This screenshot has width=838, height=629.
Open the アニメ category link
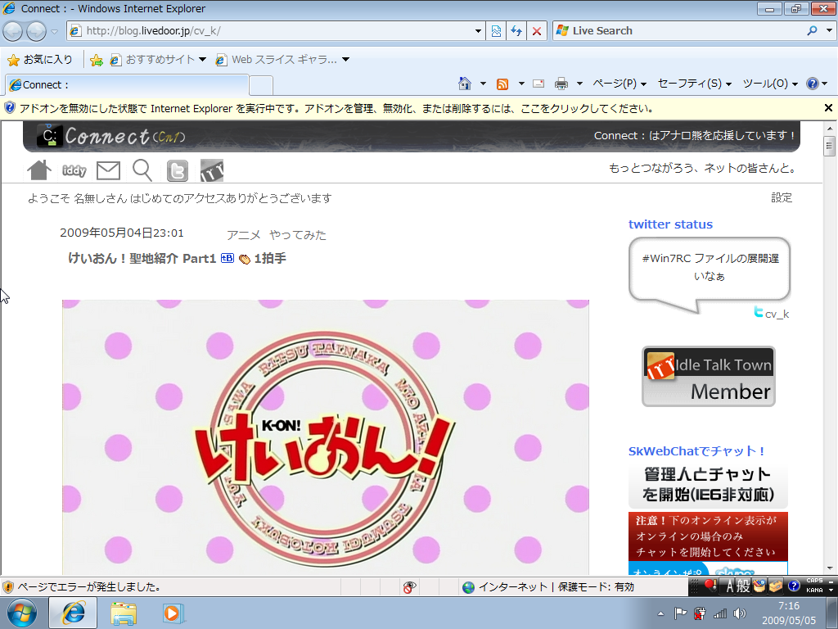point(244,235)
